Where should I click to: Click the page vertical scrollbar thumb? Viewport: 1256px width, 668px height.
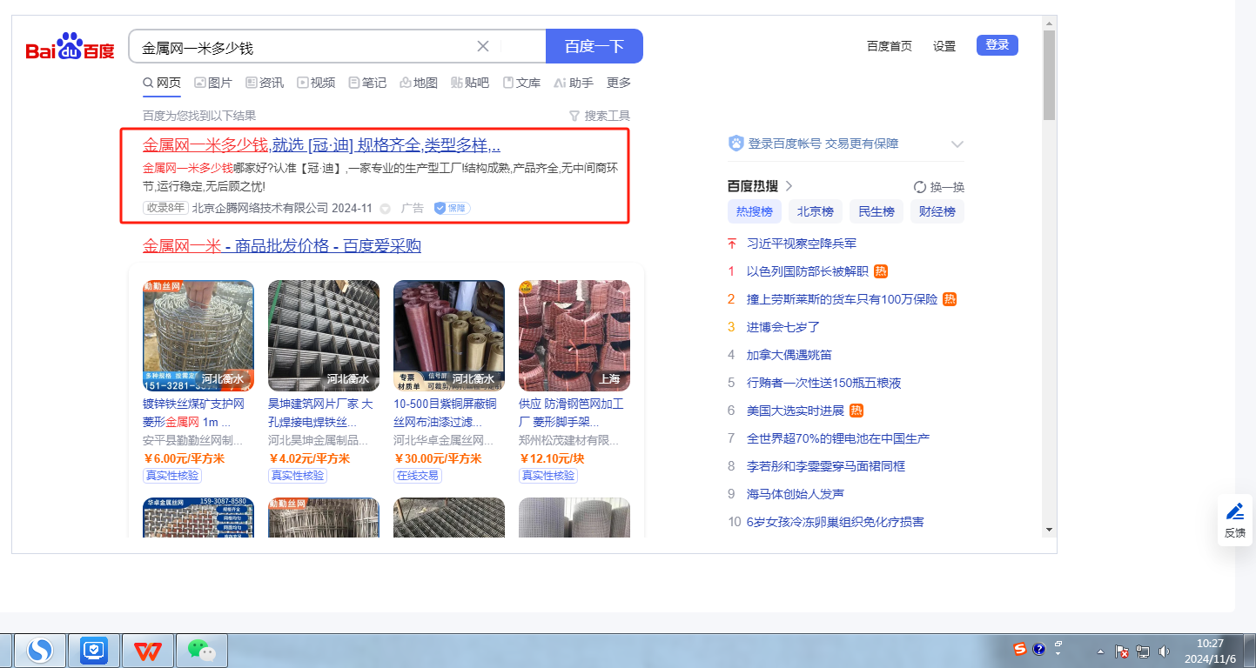tap(1049, 76)
